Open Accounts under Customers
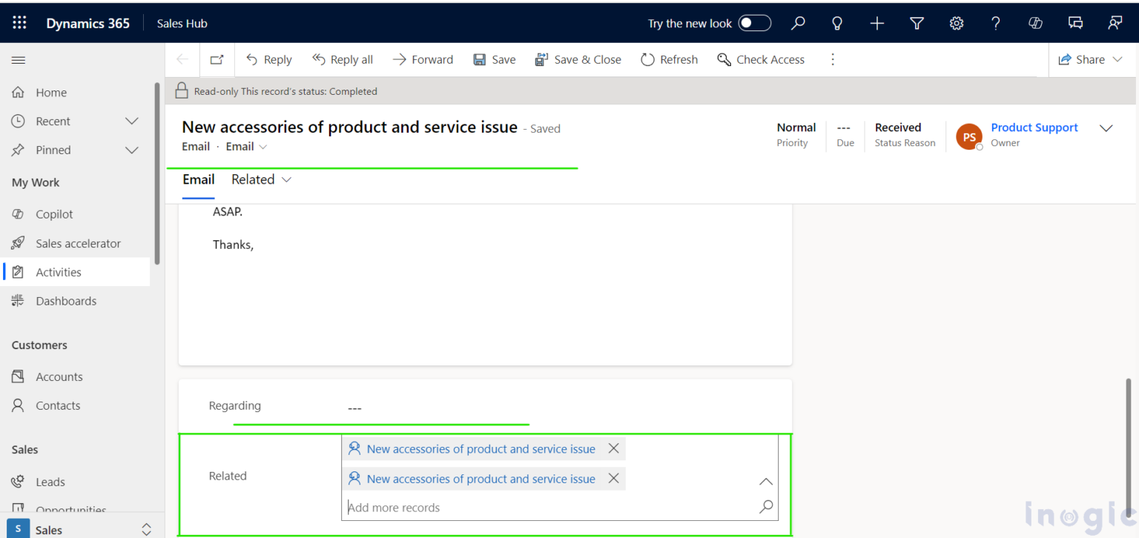Screen dimensions: 1139x538 click(x=59, y=376)
